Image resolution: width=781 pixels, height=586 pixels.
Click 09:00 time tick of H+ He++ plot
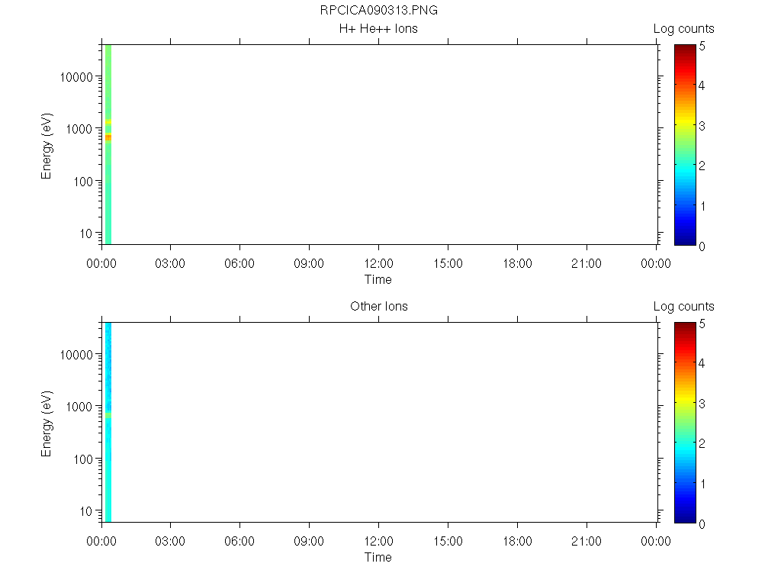point(309,263)
